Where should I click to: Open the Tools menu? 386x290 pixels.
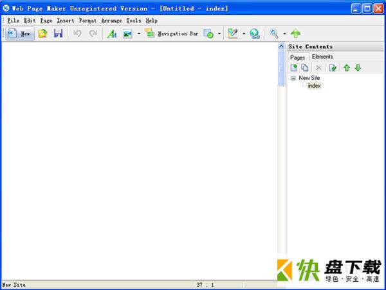pos(134,21)
